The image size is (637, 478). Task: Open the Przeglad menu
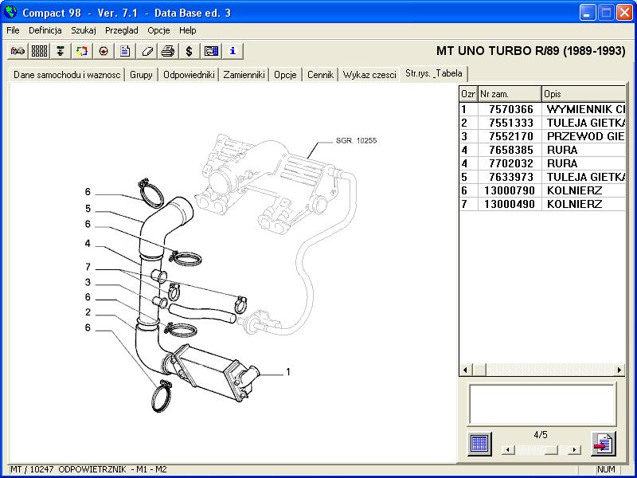click(121, 30)
